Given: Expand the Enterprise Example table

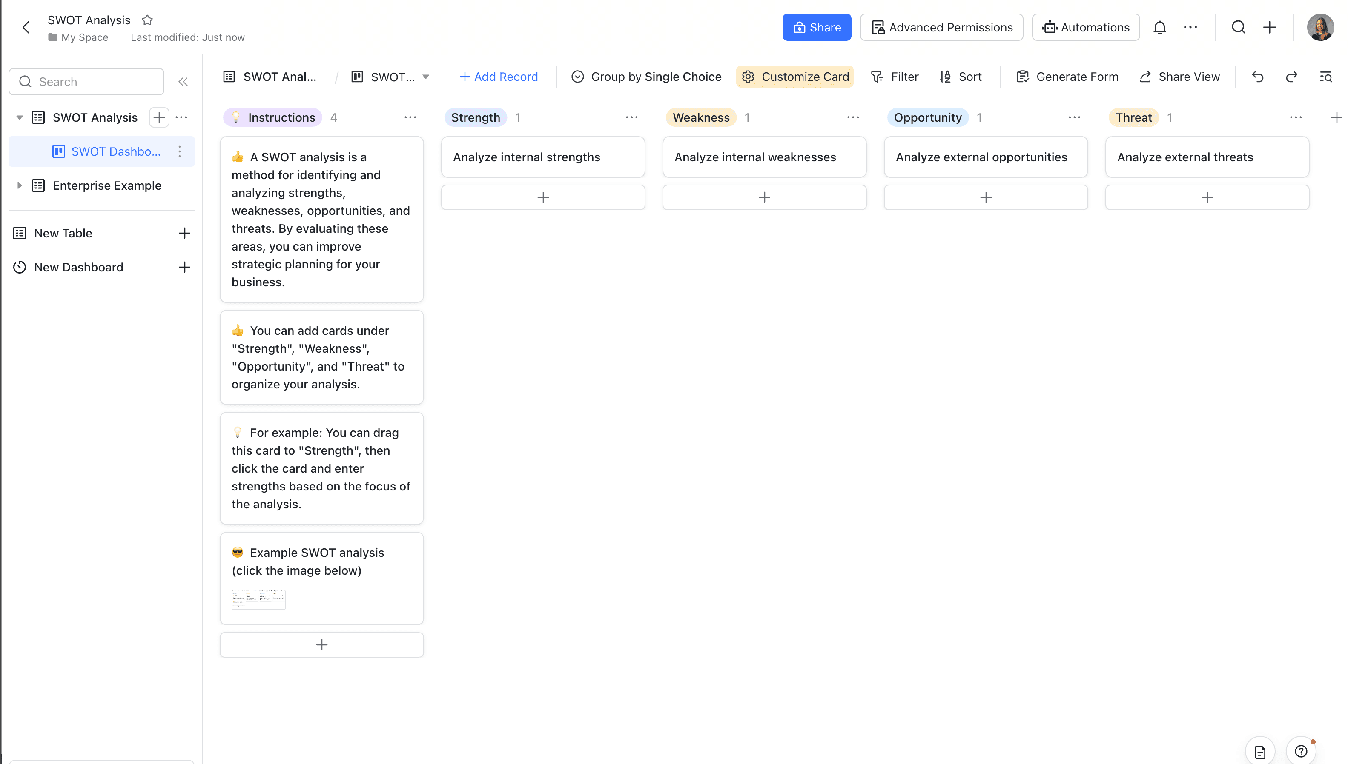Looking at the screenshot, I should pos(20,185).
